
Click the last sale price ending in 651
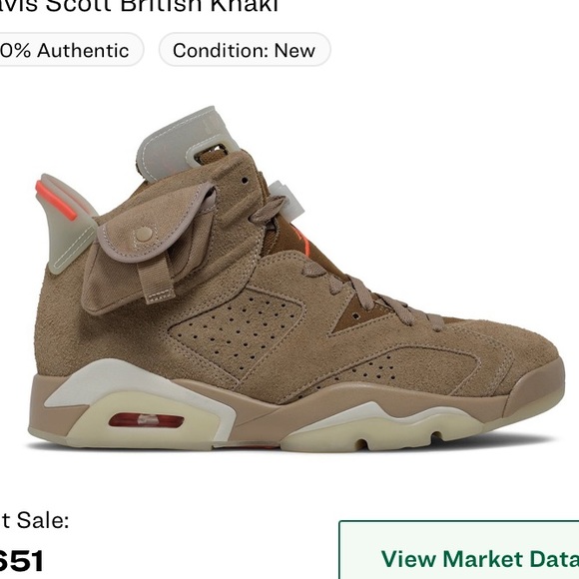tap(21, 561)
